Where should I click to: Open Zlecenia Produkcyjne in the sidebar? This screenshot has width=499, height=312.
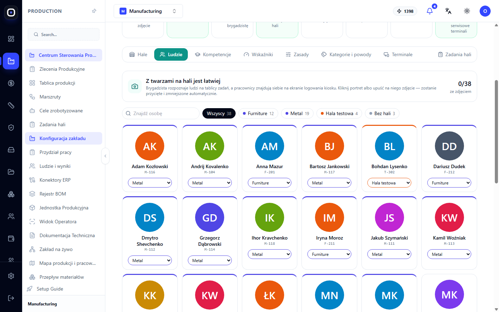(x=63, y=69)
